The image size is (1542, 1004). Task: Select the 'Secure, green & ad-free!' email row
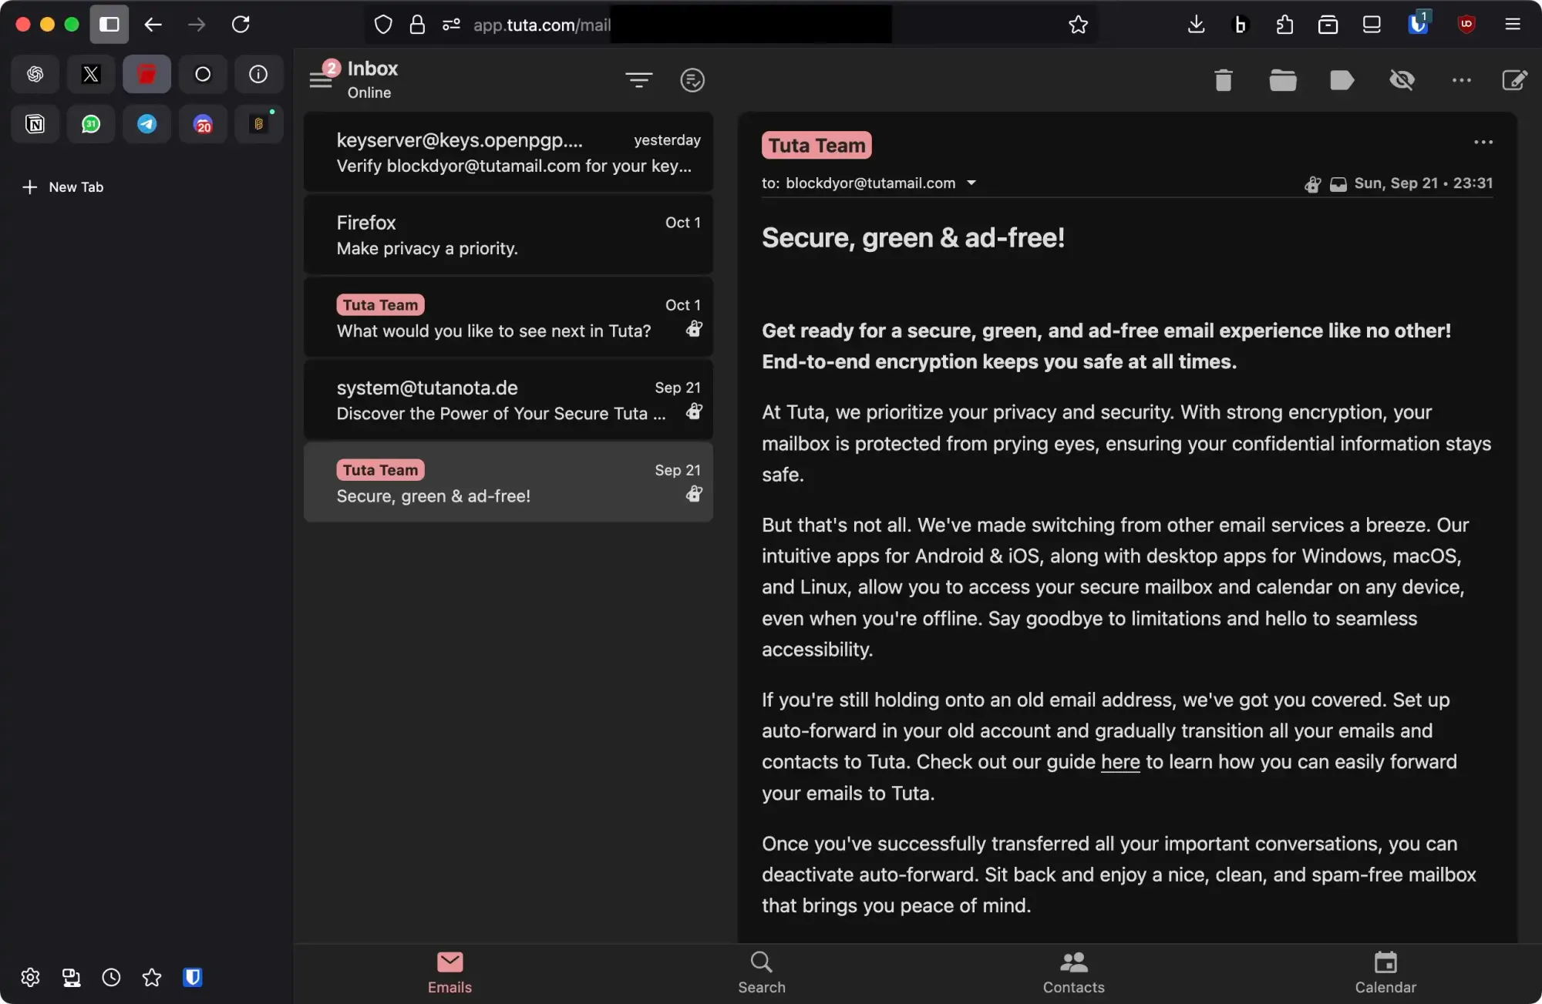coord(508,482)
